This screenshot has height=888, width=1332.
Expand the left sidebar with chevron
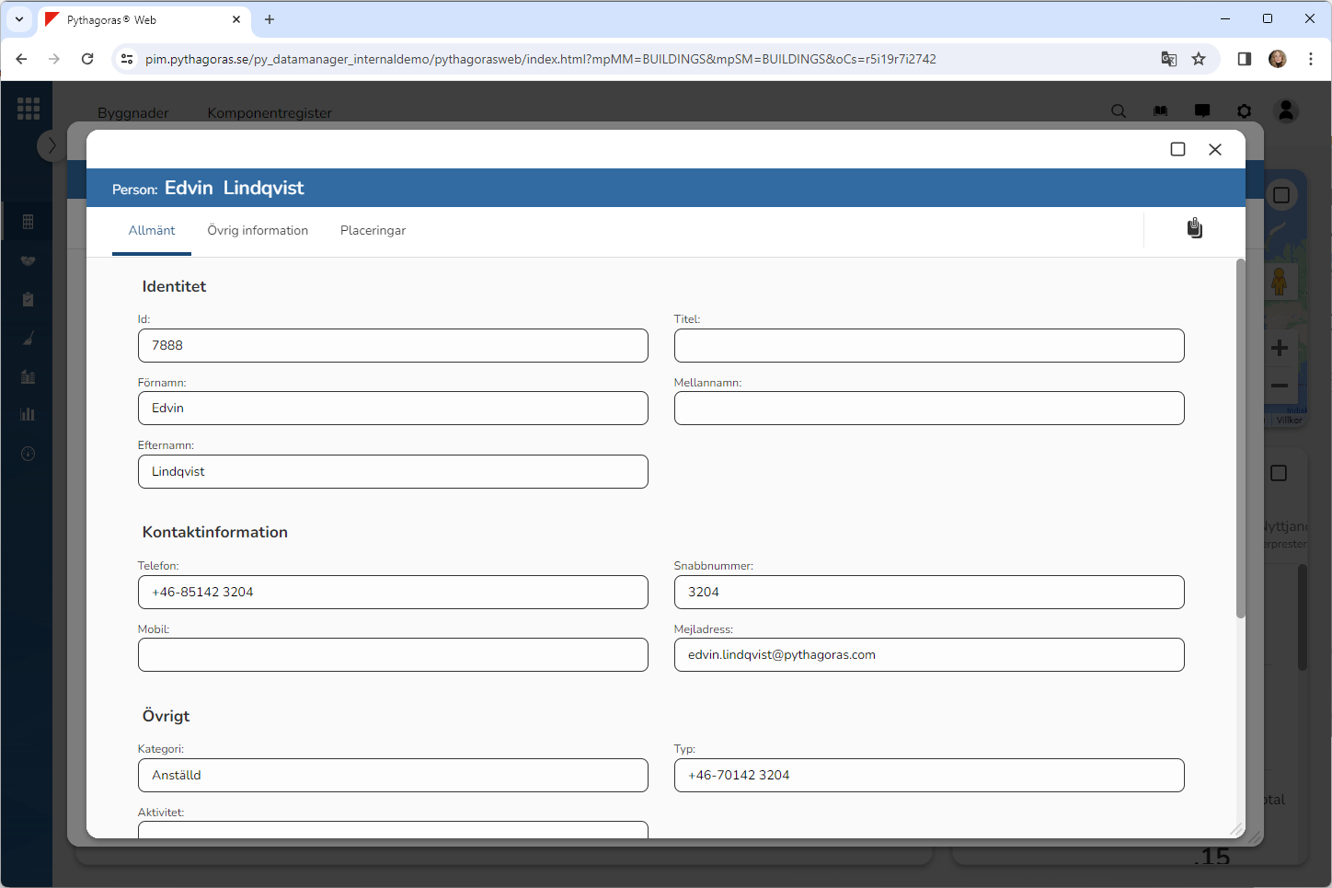52,145
